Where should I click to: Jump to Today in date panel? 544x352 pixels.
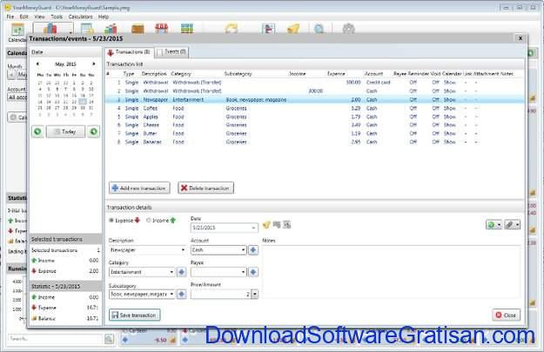pos(65,131)
